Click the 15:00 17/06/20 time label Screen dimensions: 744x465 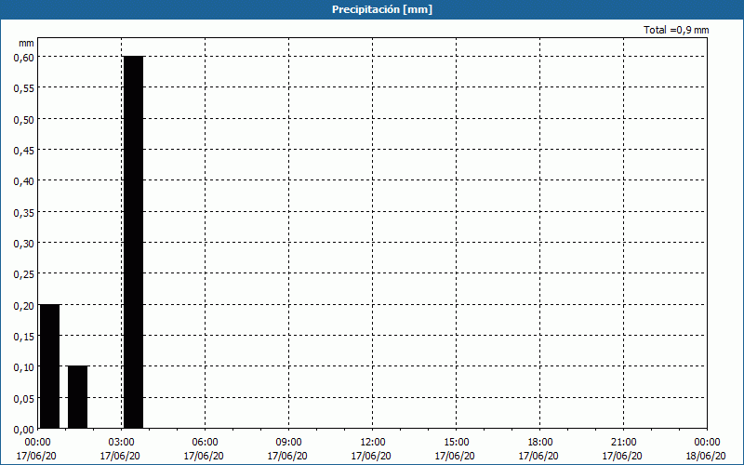pyautogui.click(x=455, y=449)
